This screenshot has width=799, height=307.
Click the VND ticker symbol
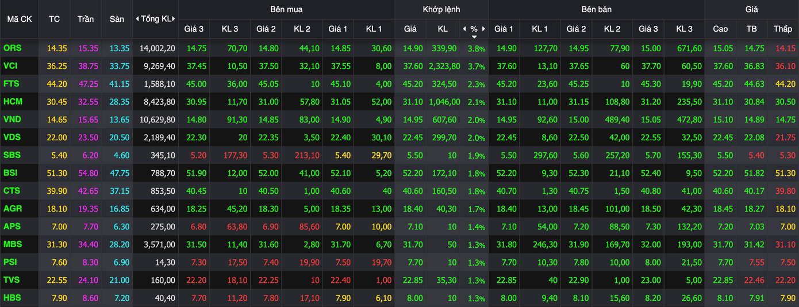point(12,120)
